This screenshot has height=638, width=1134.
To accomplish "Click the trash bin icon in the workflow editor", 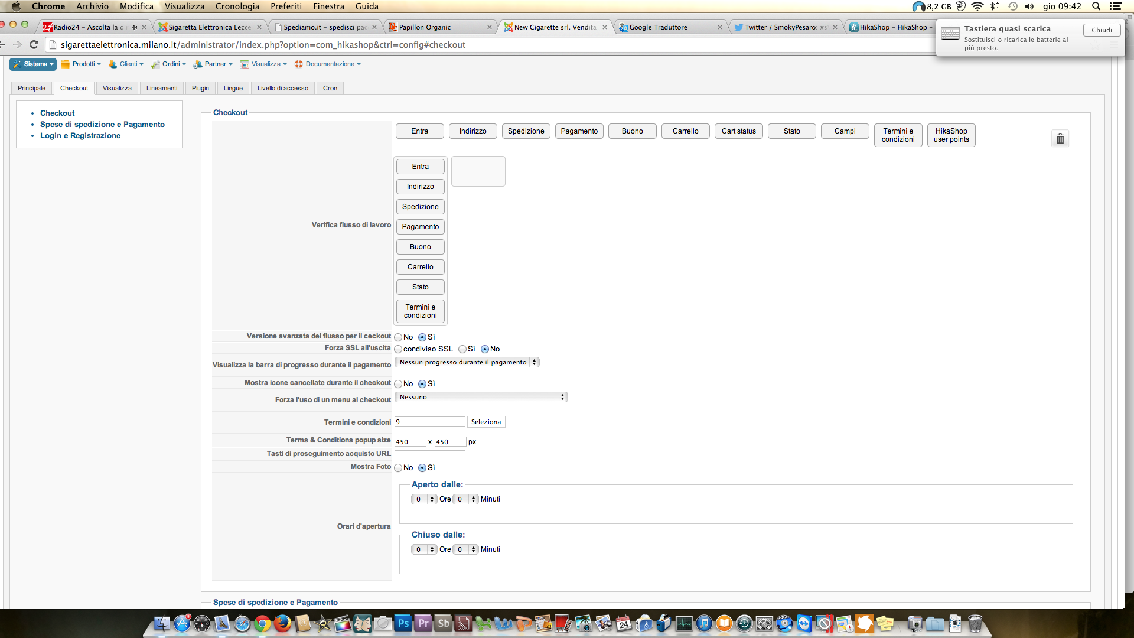I will (x=1060, y=139).
